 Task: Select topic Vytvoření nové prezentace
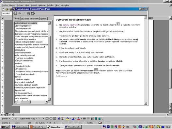tap(26, 23)
